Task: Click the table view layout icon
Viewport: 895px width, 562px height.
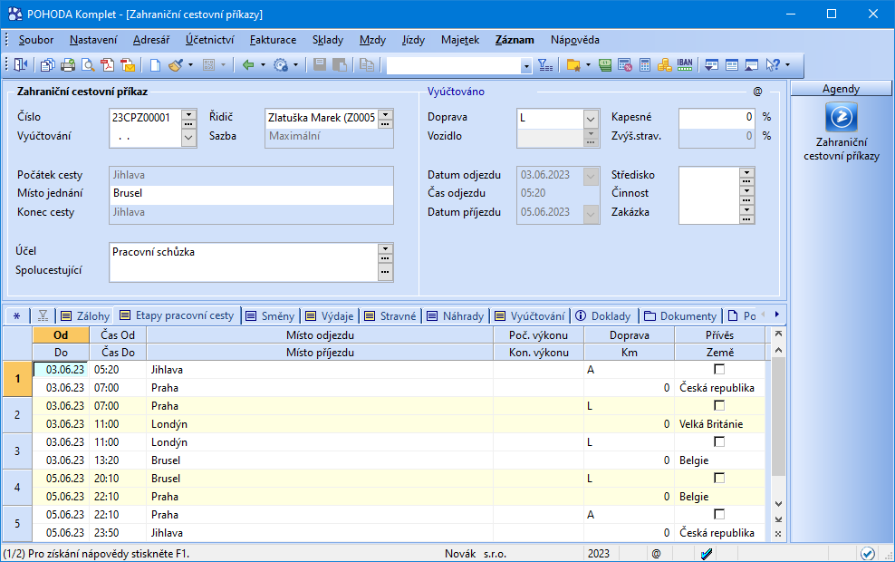Action: click(732, 64)
